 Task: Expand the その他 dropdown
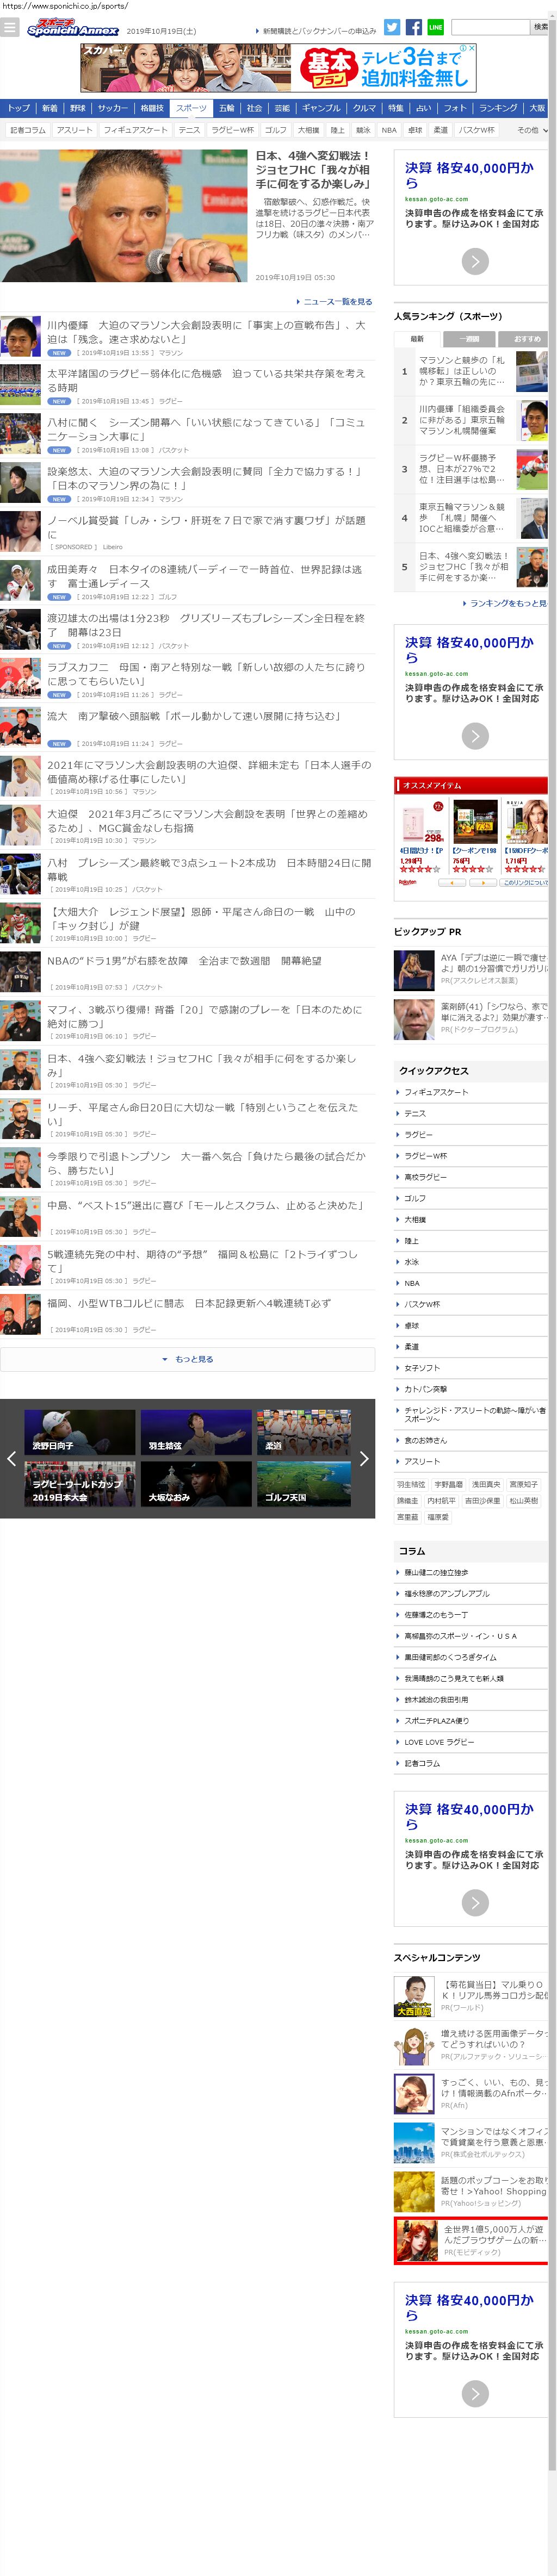pos(532,130)
